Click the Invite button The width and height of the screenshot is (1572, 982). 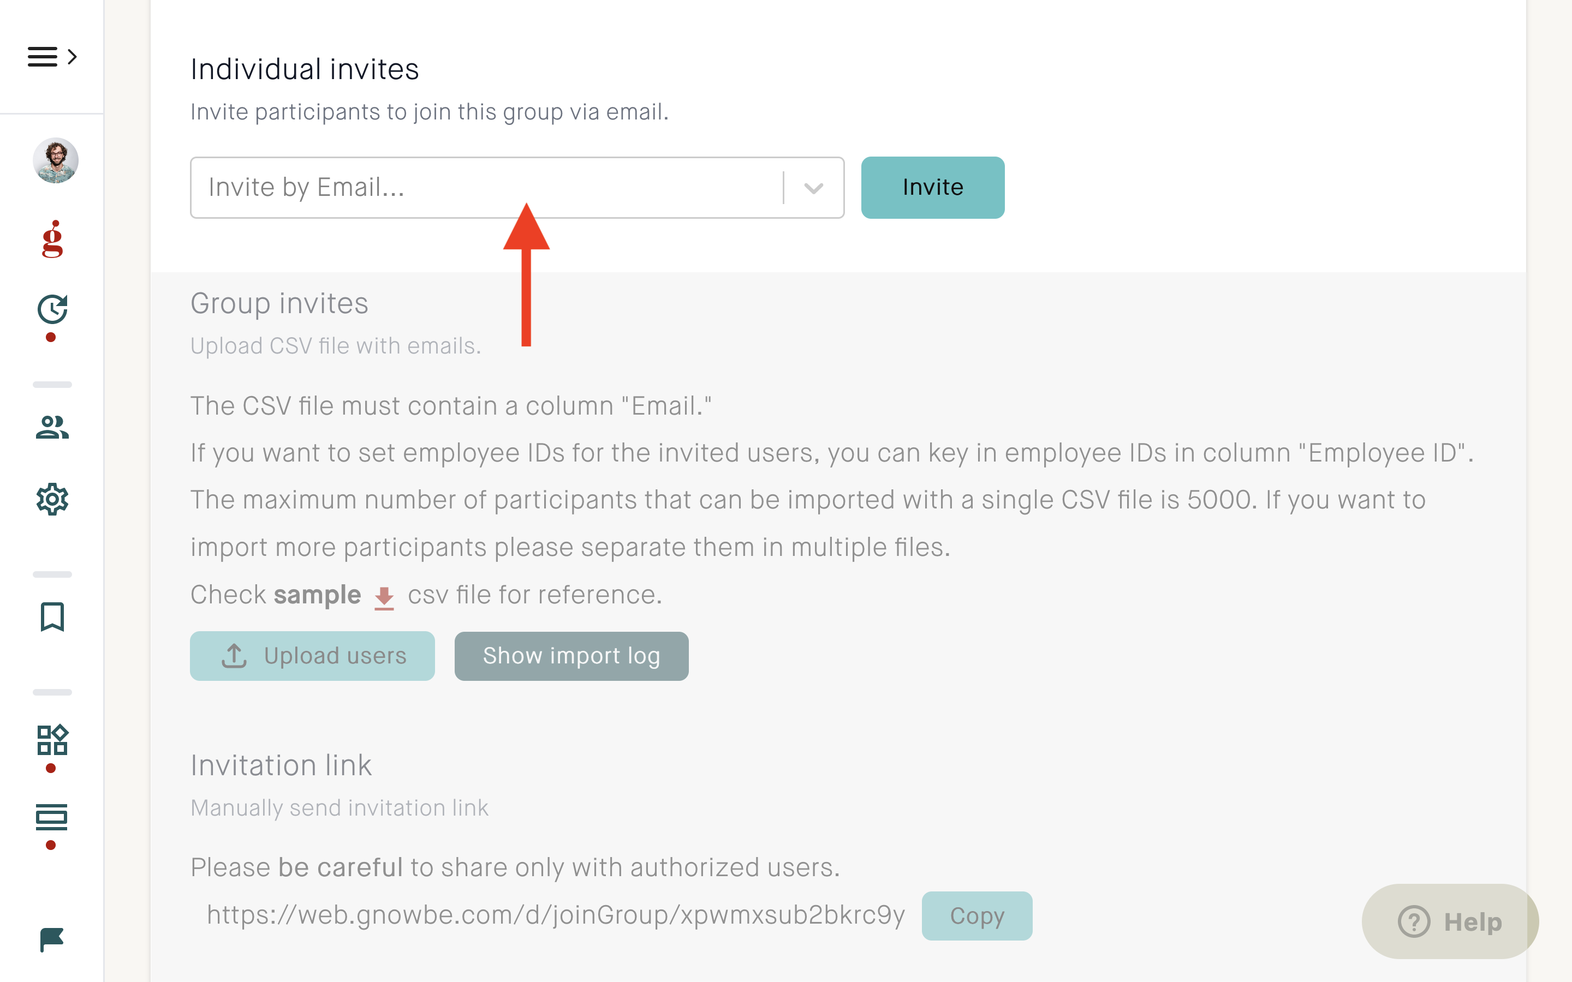click(x=933, y=188)
